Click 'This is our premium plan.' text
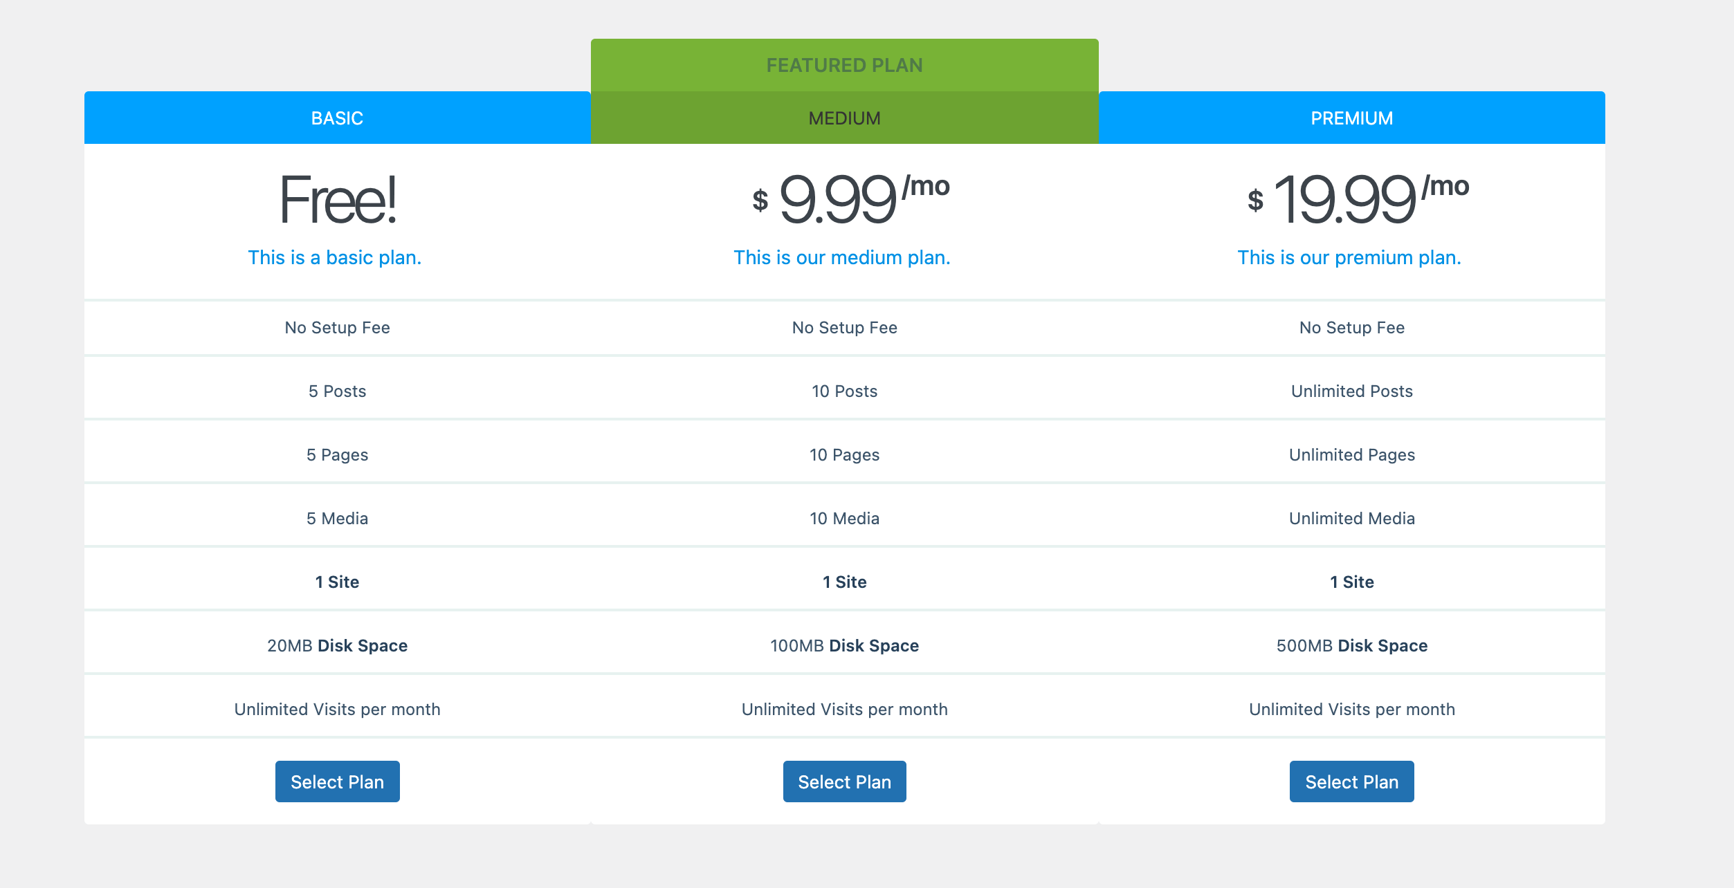Screen dimensions: 1734x888 click(x=1349, y=257)
